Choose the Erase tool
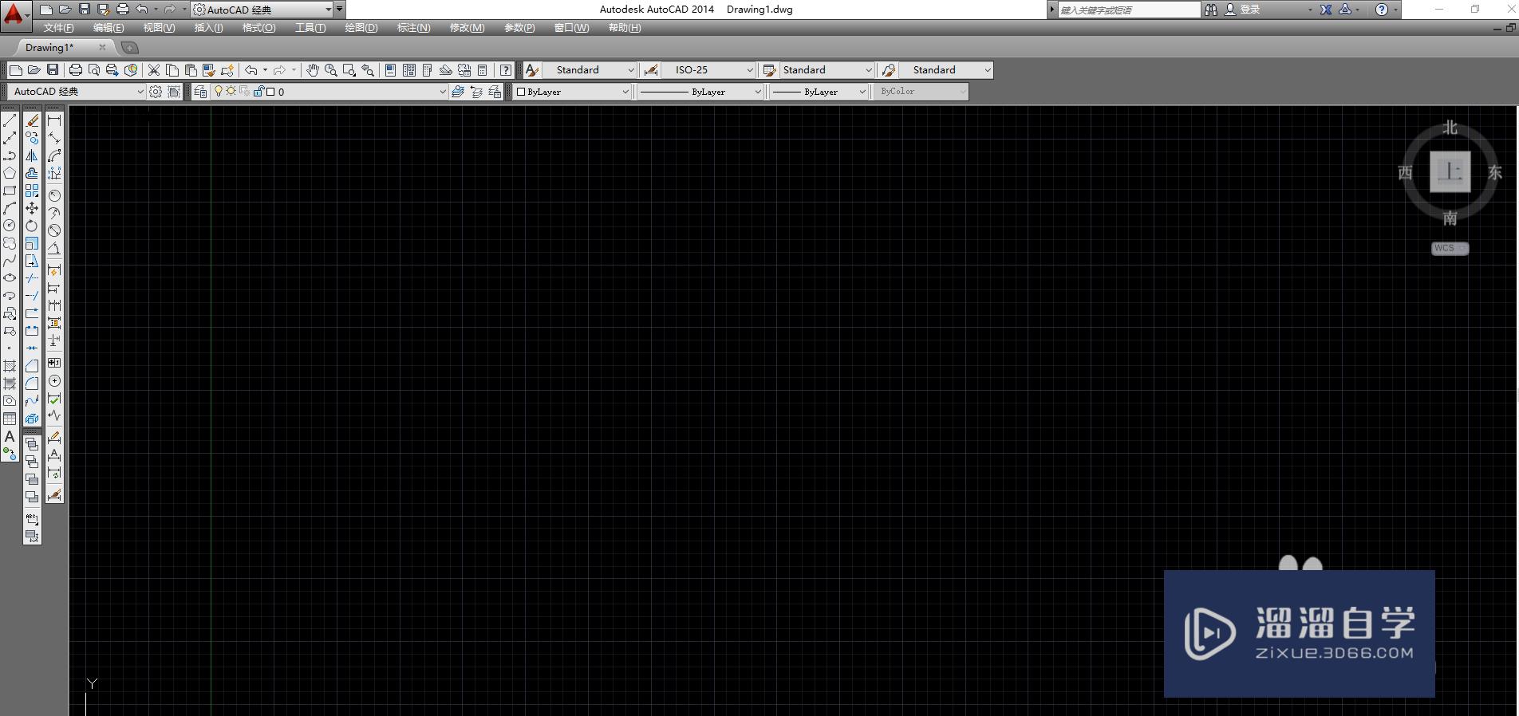The width and height of the screenshot is (1519, 716). [32, 120]
